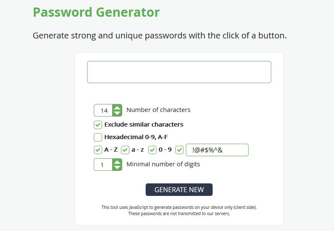Toggle the a - z lowercase checkbox
This screenshot has height=231, width=334.
tap(125, 150)
